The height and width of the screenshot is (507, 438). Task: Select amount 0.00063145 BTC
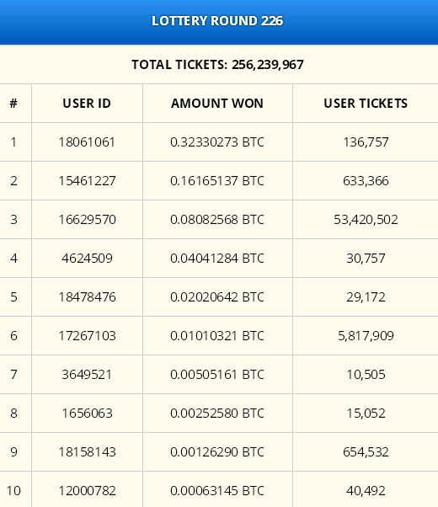click(217, 491)
